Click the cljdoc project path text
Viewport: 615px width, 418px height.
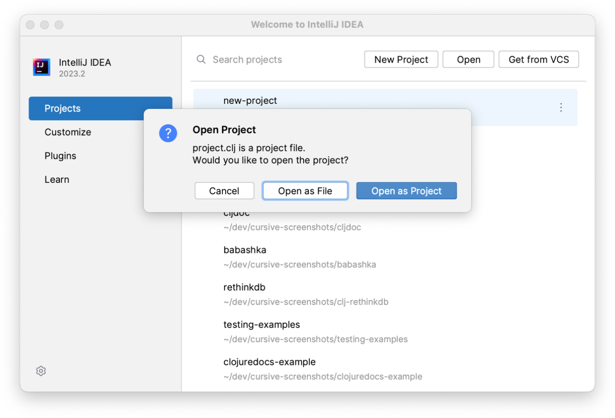point(292,227)
